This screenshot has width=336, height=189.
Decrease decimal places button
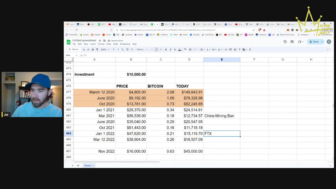(x=122, y=49)
